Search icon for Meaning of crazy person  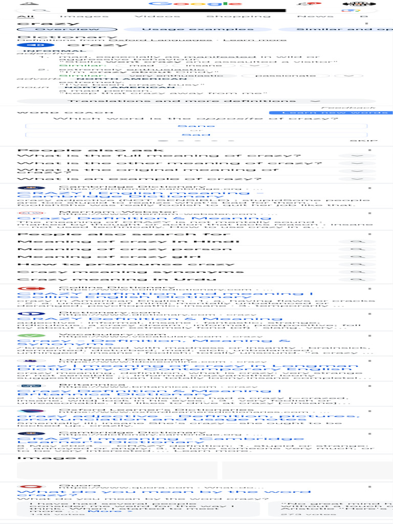[x=357, y=249]
